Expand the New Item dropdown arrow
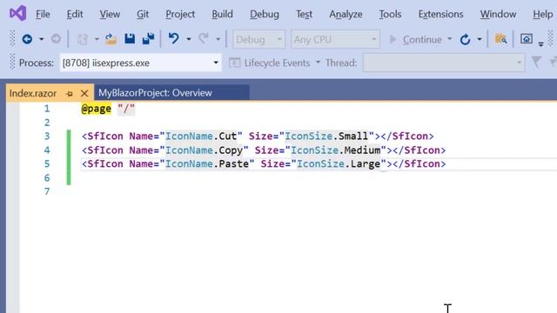Viewport: 557px width, 313px height. [97, 39]
